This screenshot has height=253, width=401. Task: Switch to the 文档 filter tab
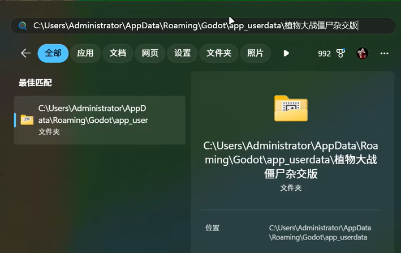pos(118,53)
